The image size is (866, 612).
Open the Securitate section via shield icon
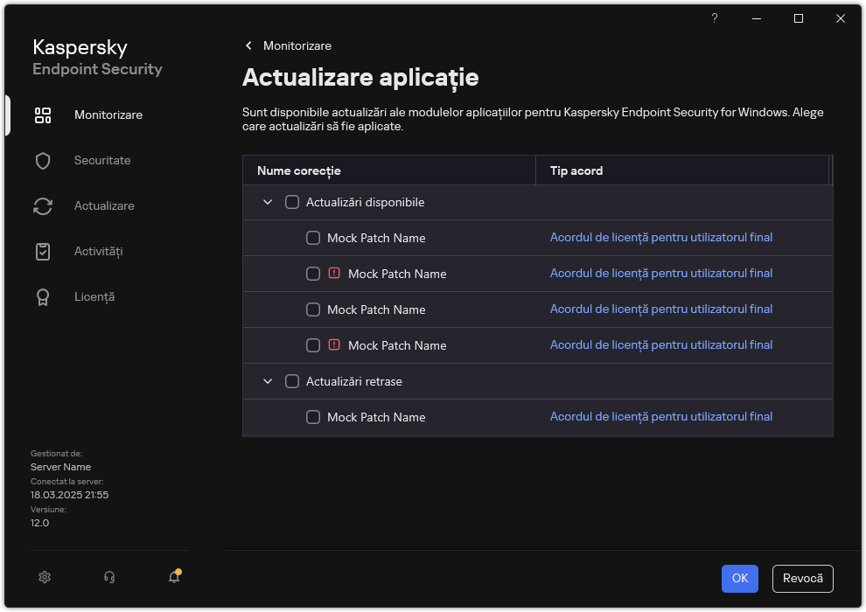coord(43,160)
